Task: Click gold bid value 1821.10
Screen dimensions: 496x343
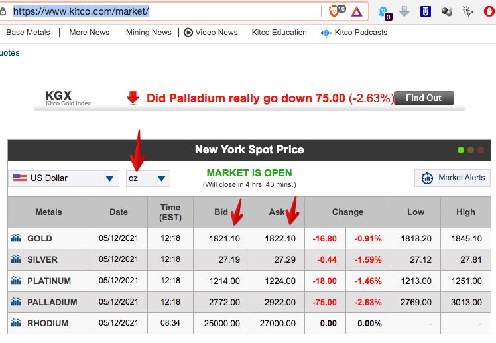Action: 224,239
